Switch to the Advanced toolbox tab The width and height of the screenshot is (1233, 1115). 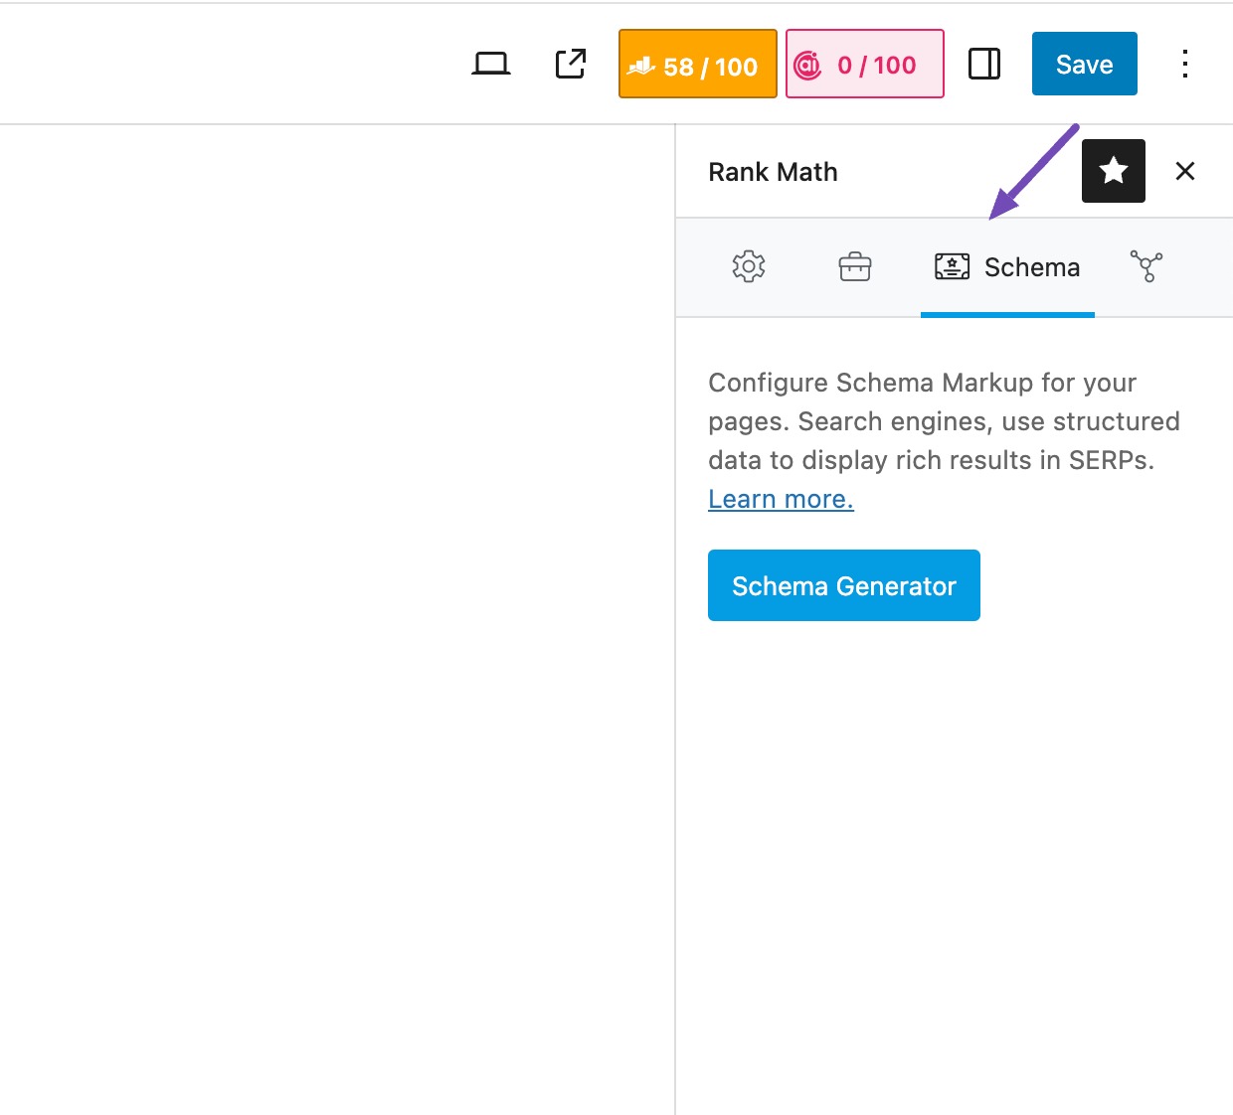click(854, 266)
